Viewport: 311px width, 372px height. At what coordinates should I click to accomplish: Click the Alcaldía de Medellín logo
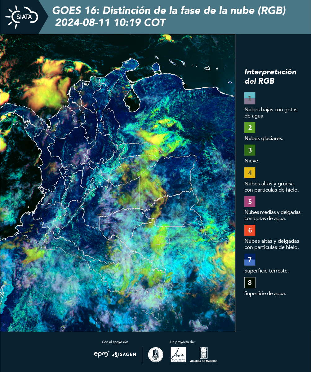click(x=204, y=355)
